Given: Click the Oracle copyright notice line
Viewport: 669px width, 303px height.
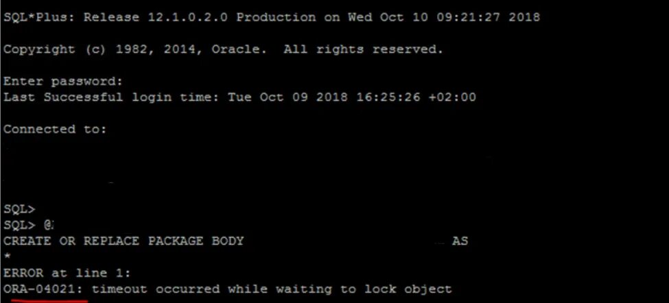Looking at the screenshot, I should coord(223,49).
